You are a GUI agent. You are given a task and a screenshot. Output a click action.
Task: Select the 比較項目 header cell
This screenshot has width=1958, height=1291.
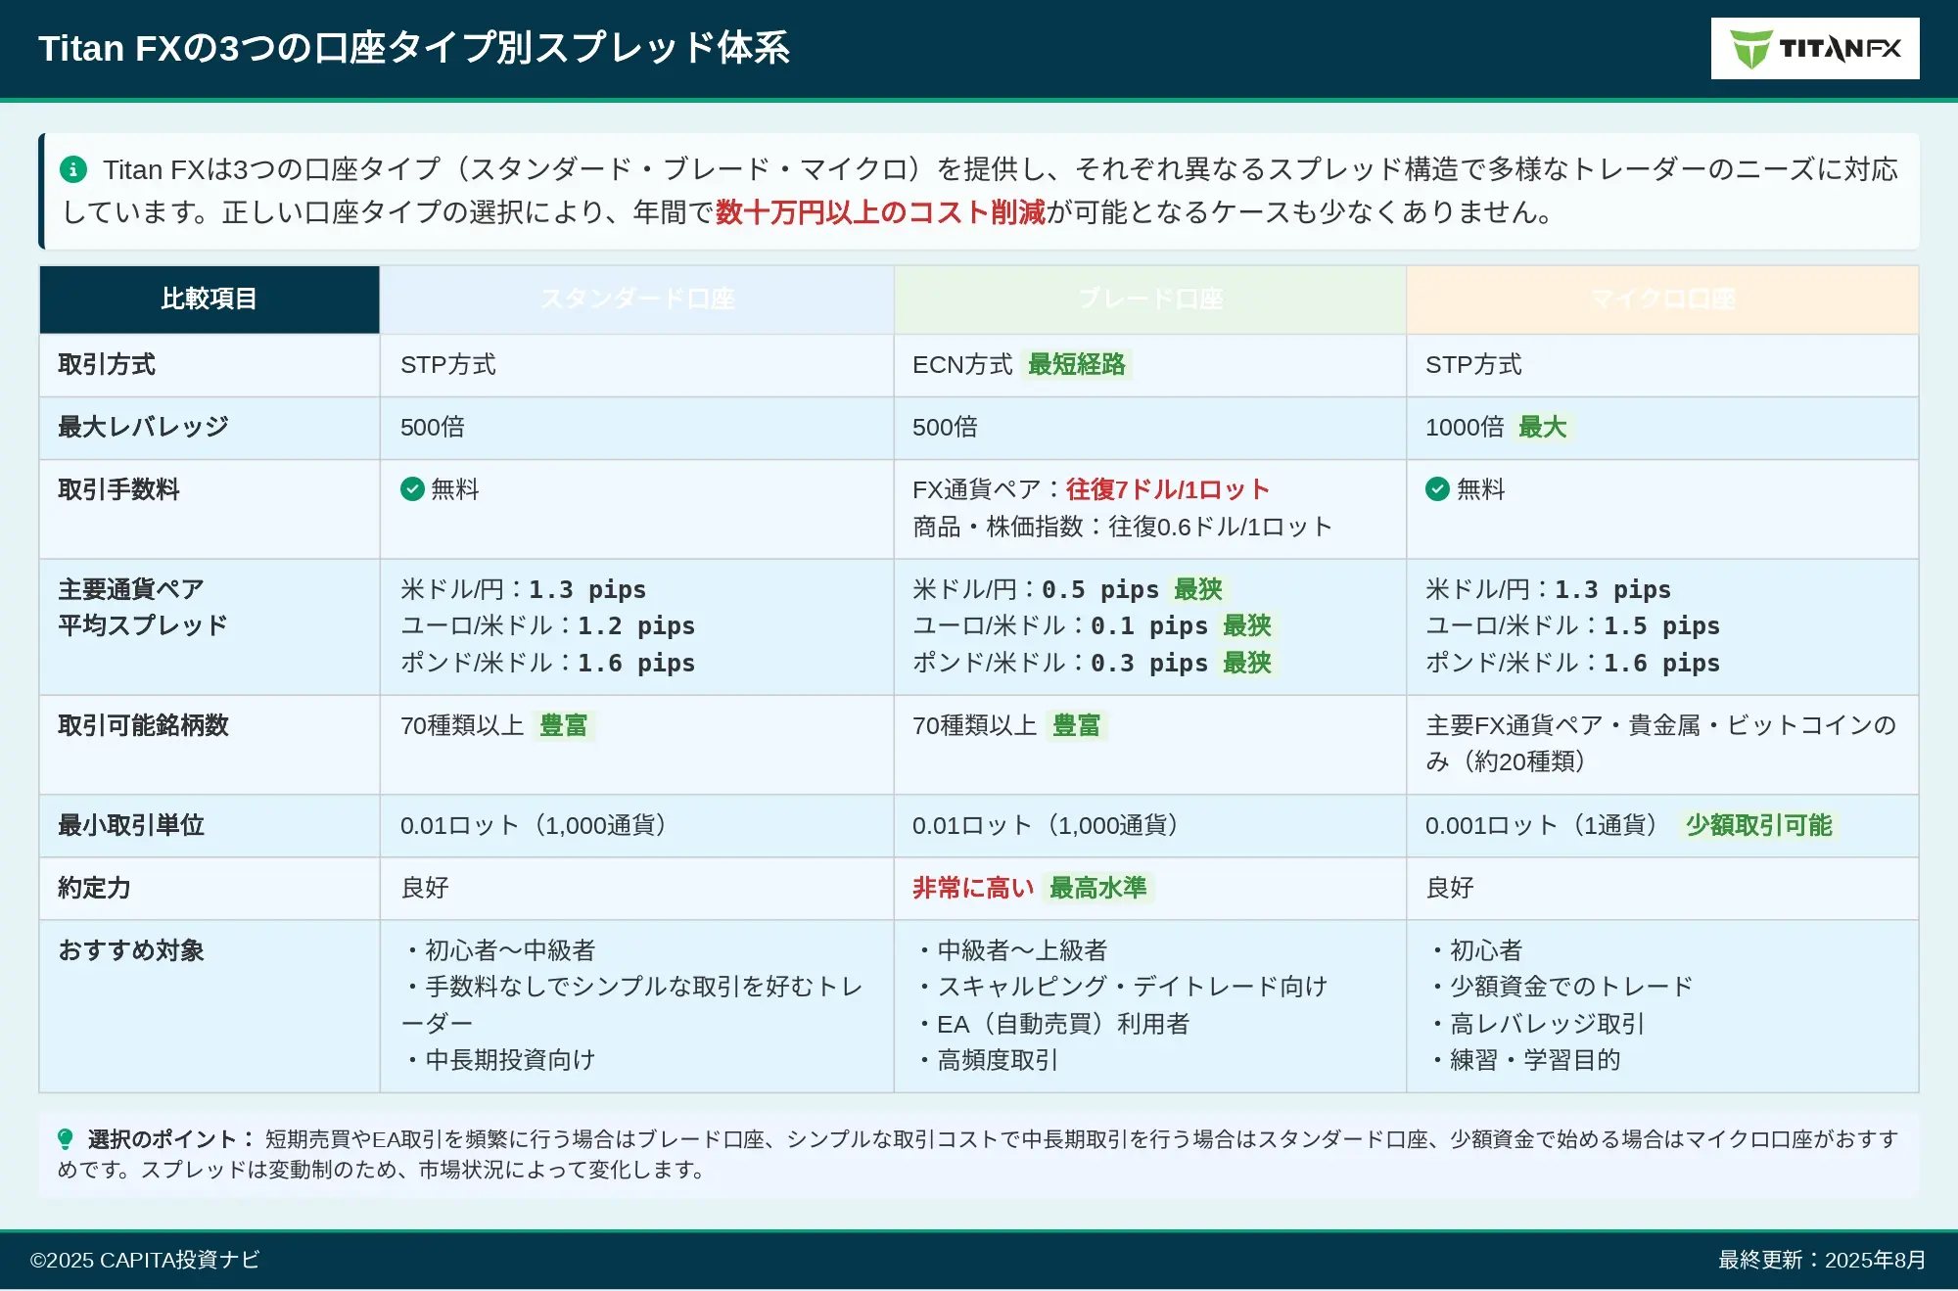pyautogui.click(x=210, y=300)
